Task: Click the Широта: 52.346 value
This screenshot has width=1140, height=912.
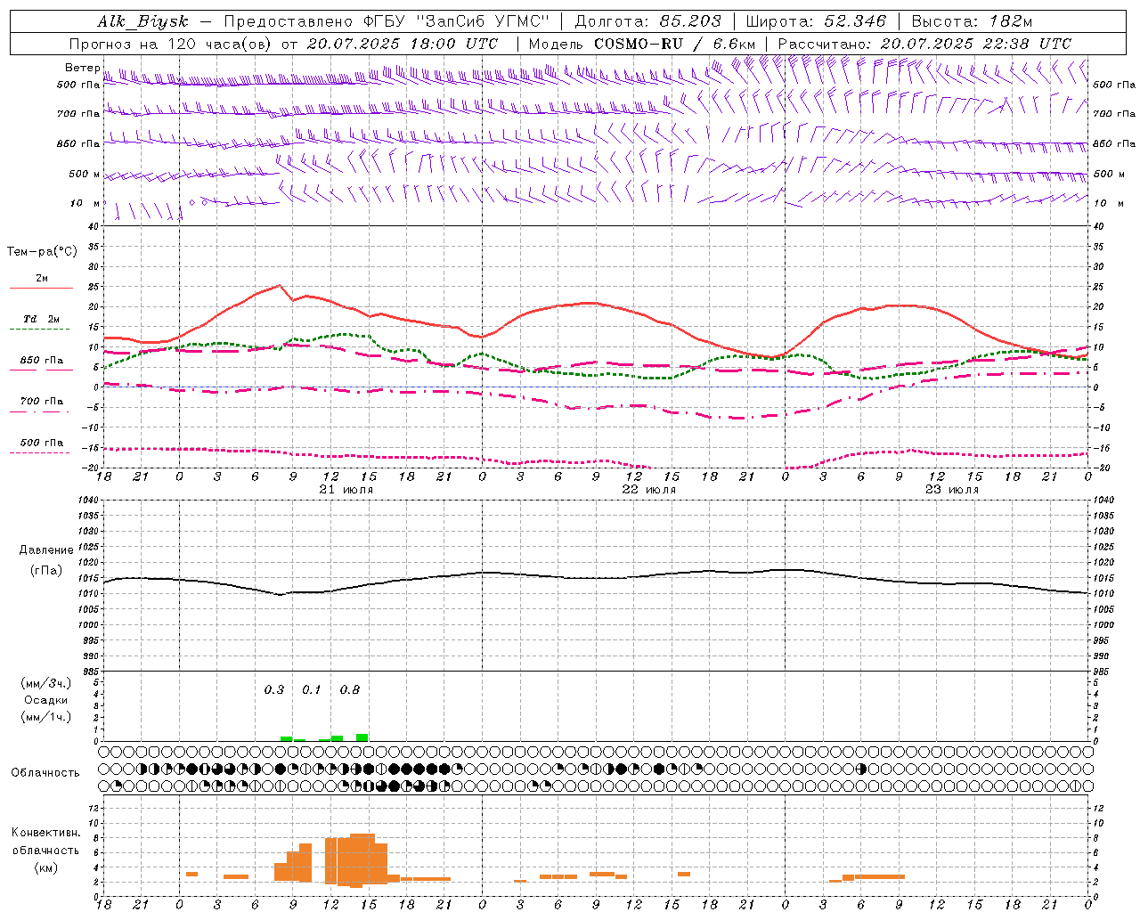Action: [816, 21]
